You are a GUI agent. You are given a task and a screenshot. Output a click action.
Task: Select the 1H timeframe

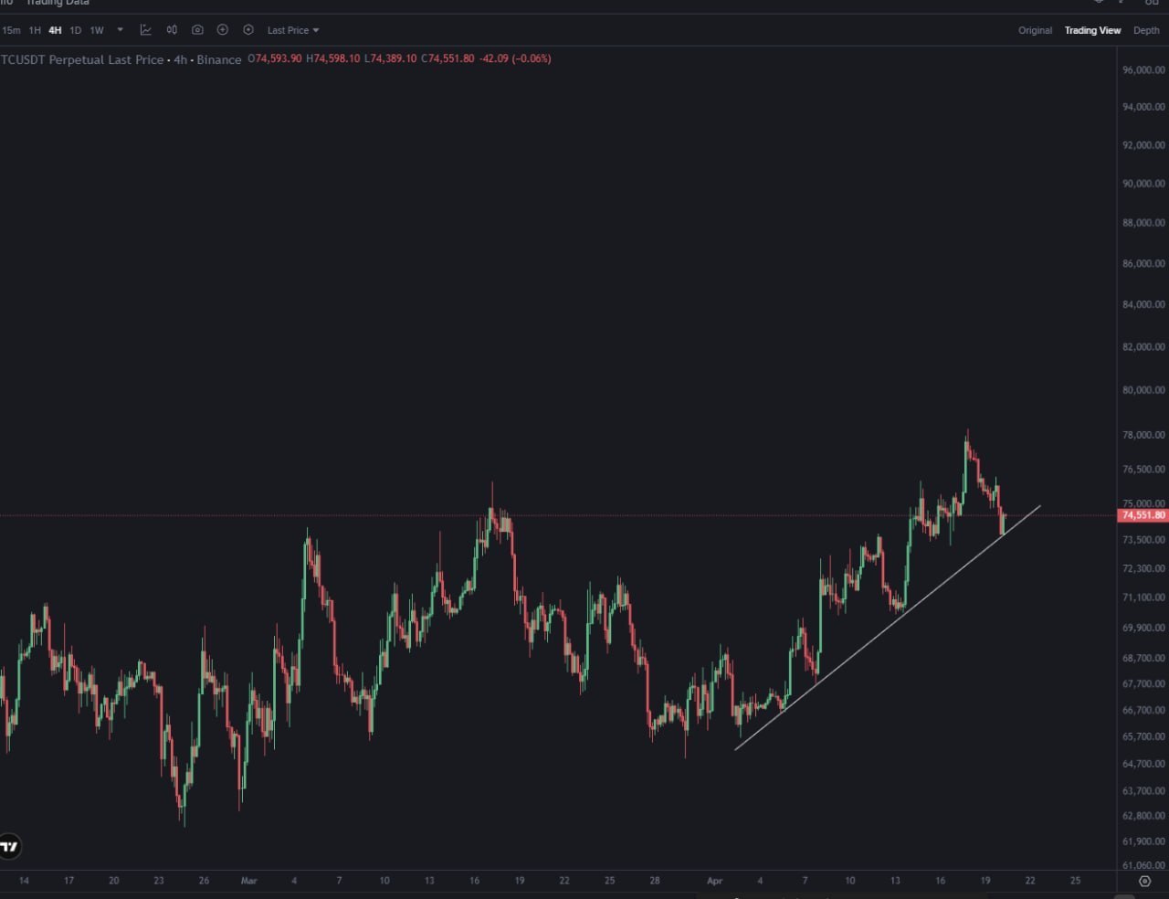[x=35, y=30]
